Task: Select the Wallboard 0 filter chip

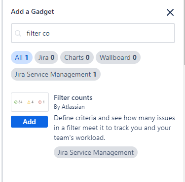Action: pos(118,57)
